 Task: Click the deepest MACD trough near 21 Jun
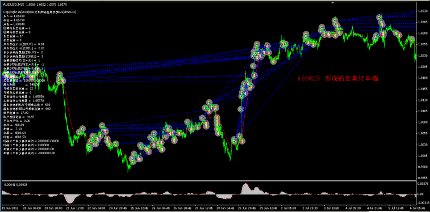(x=70, y=202)
